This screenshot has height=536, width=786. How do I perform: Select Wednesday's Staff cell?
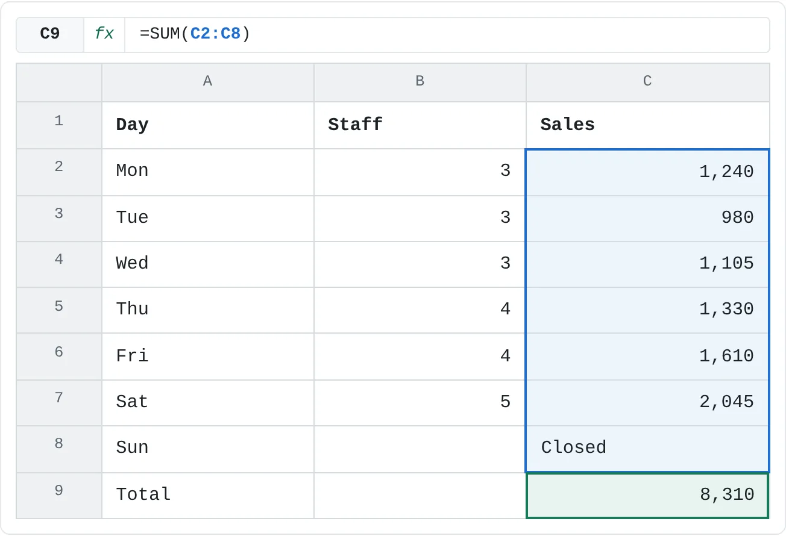pos(420,264)
